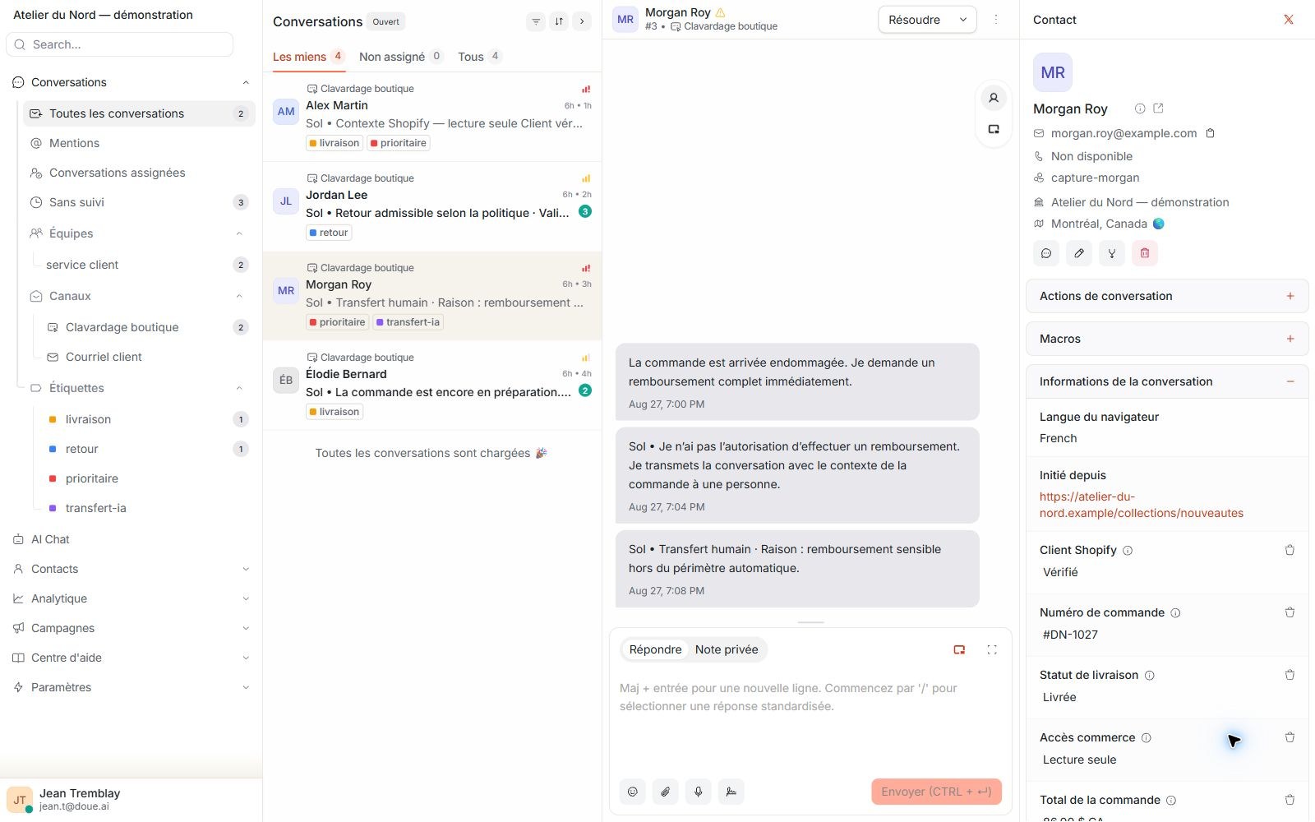Collapse the Conversations sidebar section
Screen dimensions: 1315x822
tap(246, 82)
